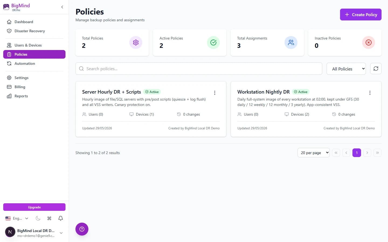Viewport: 388px width, 242px height.
Task: Expand the BigMind Local DR account menu
Action: click(61, 233)
